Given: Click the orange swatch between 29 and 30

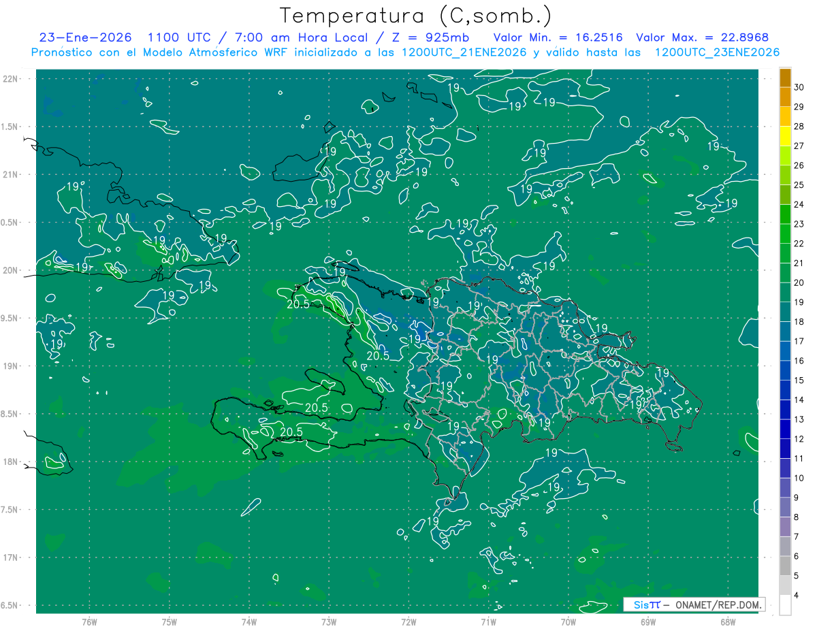Looking at the screenshot, I should 785,97.
